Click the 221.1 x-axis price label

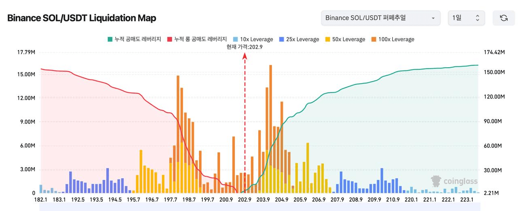click(x=430, y=200)
